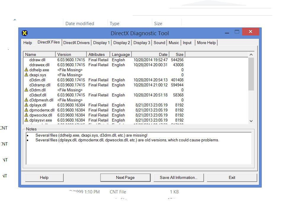This screenshot has height=207, width=288.
Task: Close the DirectX Diagnostic Tool window
Action: (250, 32)
